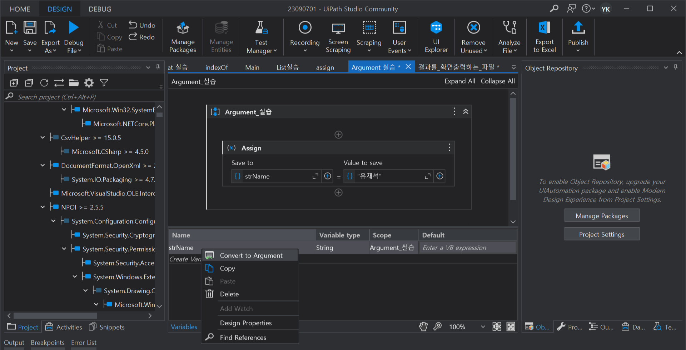Open Manage Packages in ribbon
This screenshot has height=350, width=686.
point(183,37)
